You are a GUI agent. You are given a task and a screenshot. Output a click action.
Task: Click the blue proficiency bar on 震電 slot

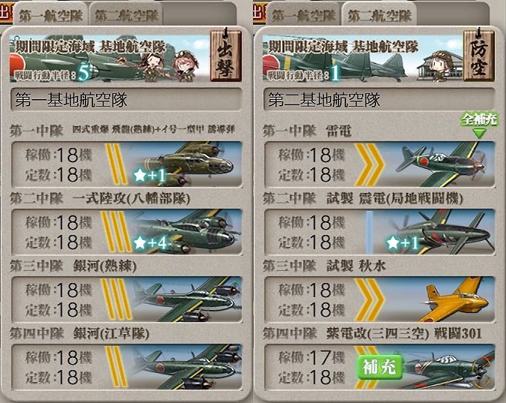[369, 232]
